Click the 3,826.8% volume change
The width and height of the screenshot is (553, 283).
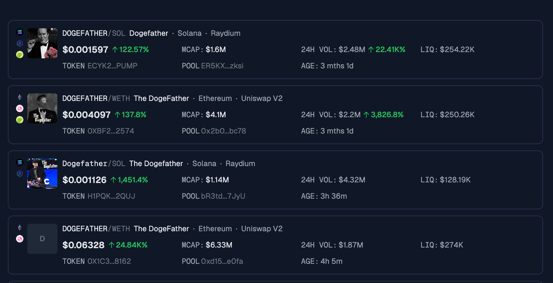coord(383,115)
